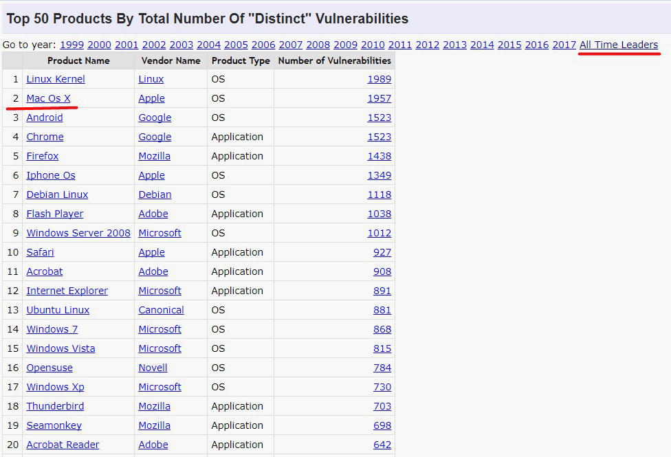Image resolution: width=671 pixels, height=457 pixels.
Task: View Safari's 927 vulnerabilities link
Action: click(x=382, y=252)
